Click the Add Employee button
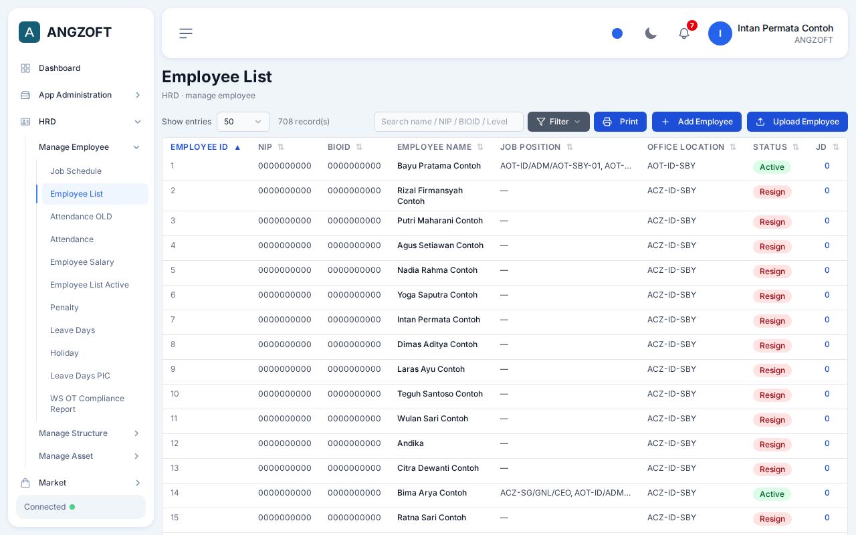Viewport: 856px width, 535px height. pos(697,122)
